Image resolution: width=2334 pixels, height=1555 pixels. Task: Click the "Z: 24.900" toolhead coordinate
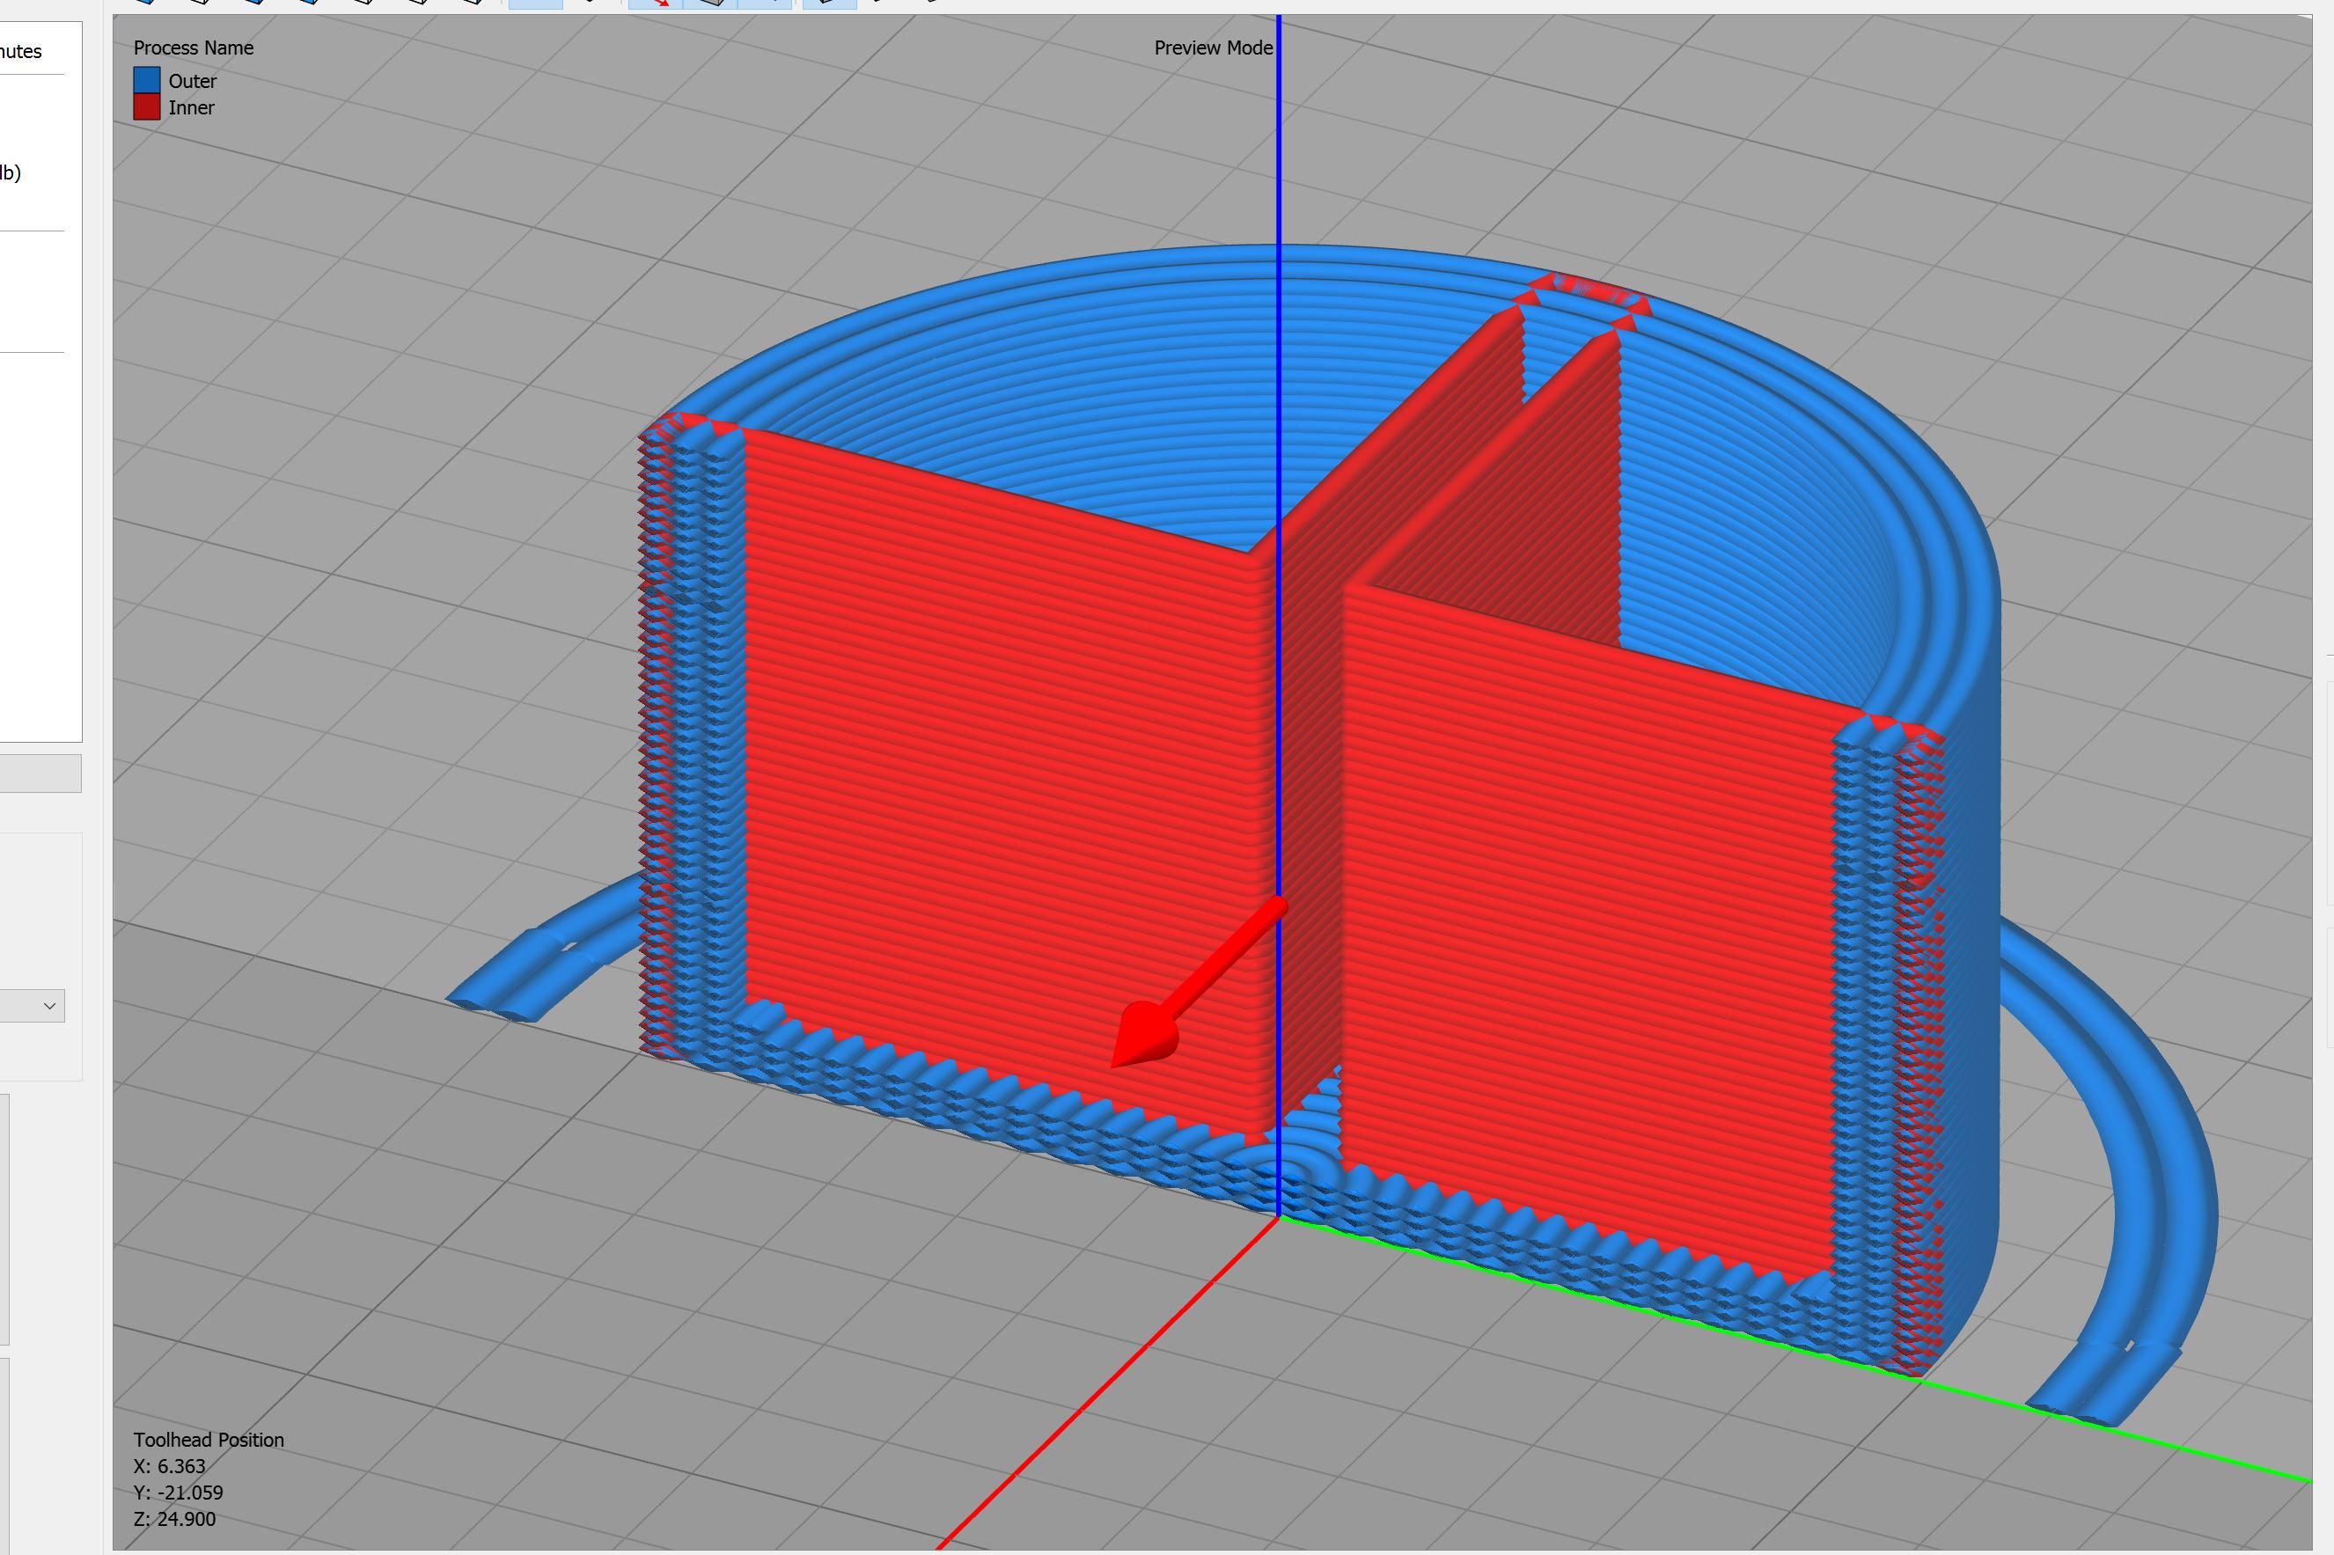pyautogui.click(x=174, y=1519)
